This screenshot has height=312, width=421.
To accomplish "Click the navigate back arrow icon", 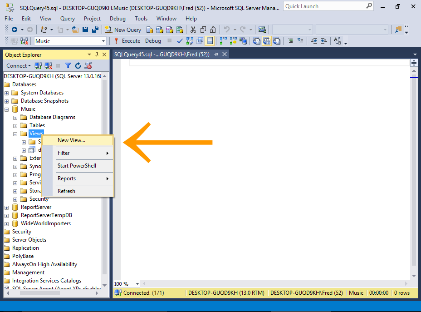I will click(x=15, y=30).
